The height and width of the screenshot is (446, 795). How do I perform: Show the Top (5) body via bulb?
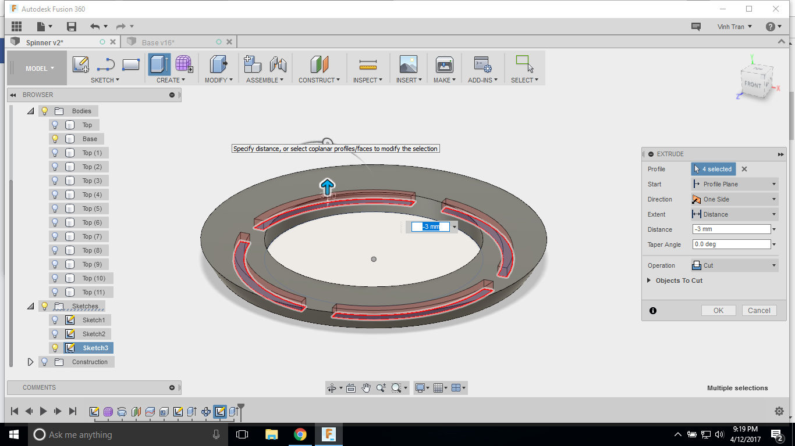tap(55, 208)
